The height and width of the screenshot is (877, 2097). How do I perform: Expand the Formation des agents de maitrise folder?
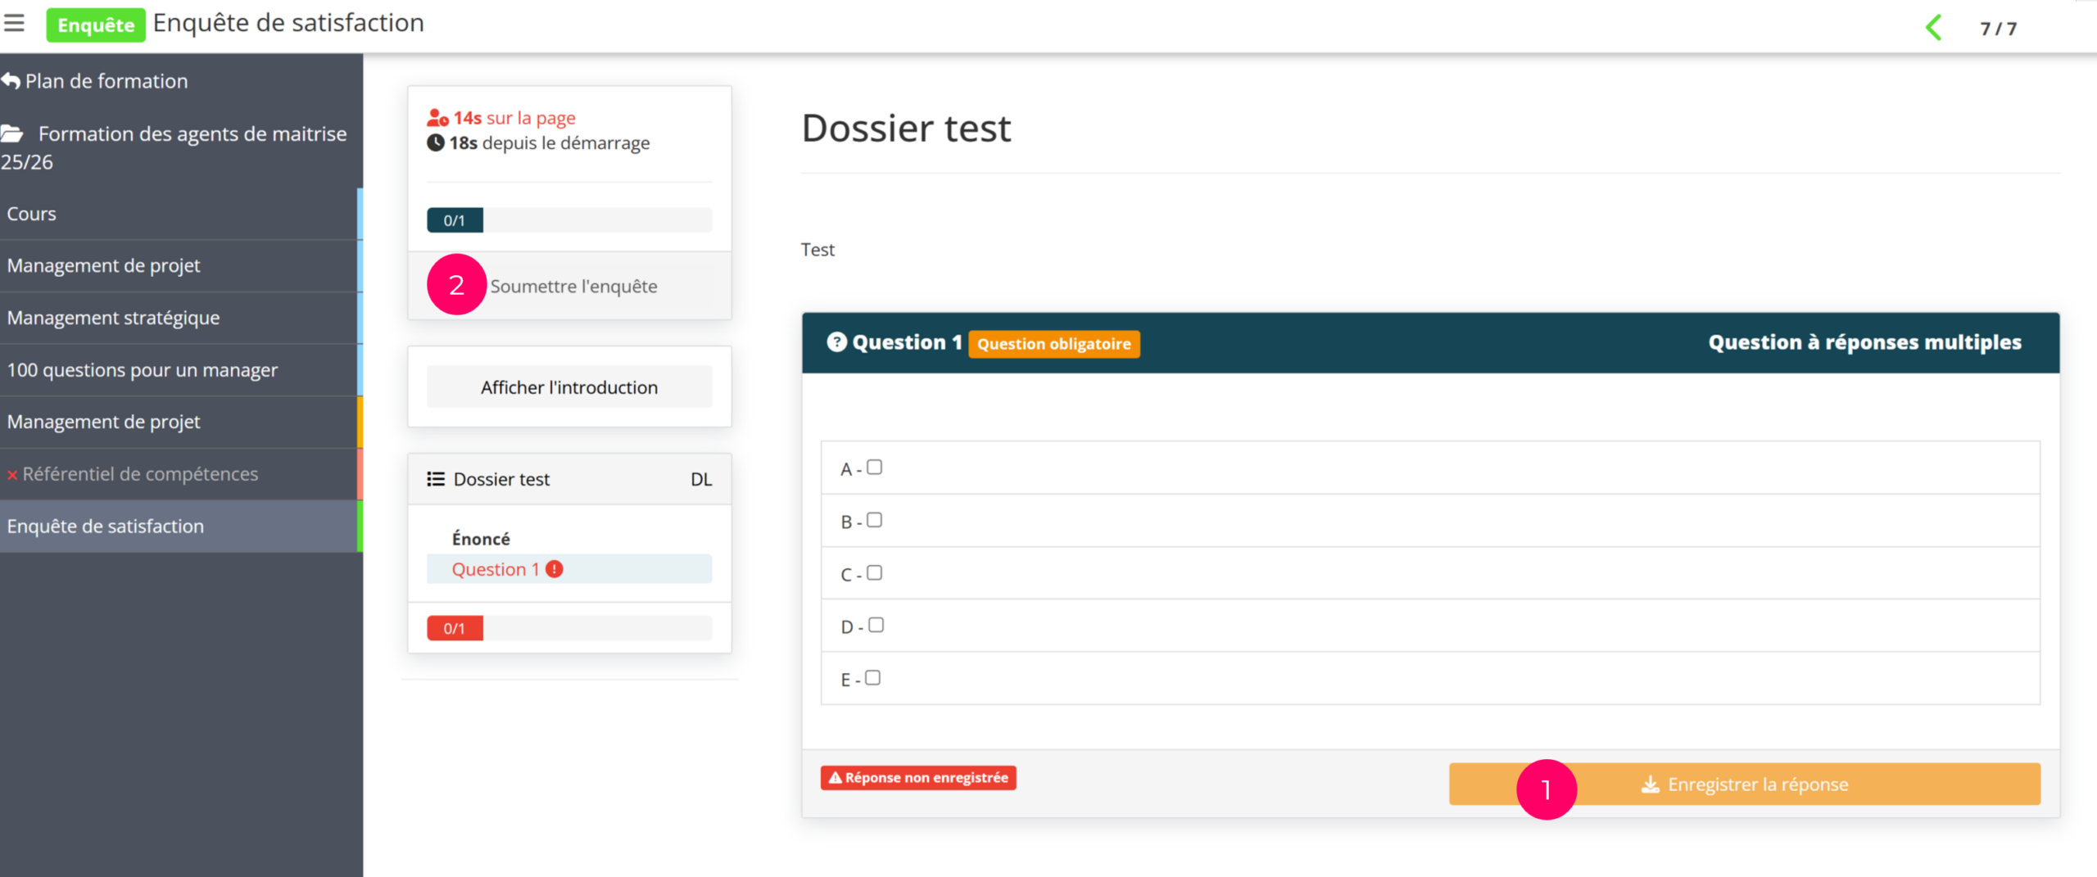(192, 134)
